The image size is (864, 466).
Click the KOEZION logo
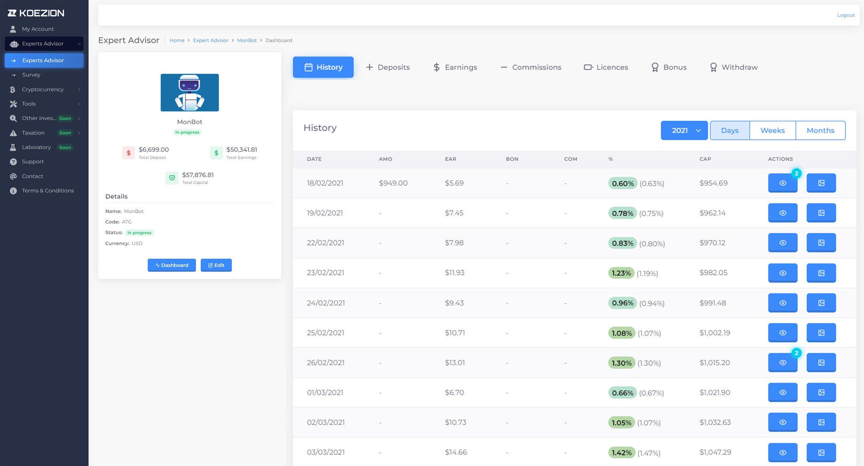click(36, 13)
